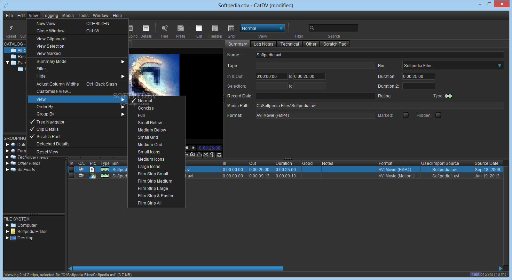Switch to the Log Notes tab
This screenshot has width=512, height=280.
(263, 44)
